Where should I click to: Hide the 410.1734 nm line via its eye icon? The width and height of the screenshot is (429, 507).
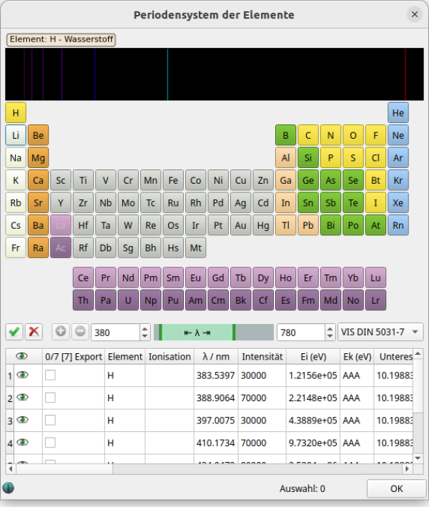(x=22, y=443)
